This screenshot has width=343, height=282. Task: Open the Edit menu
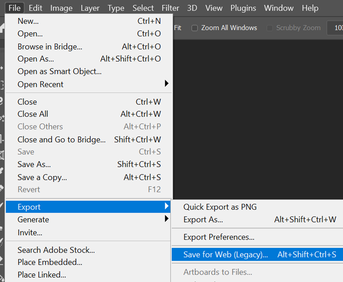point(35,8)
